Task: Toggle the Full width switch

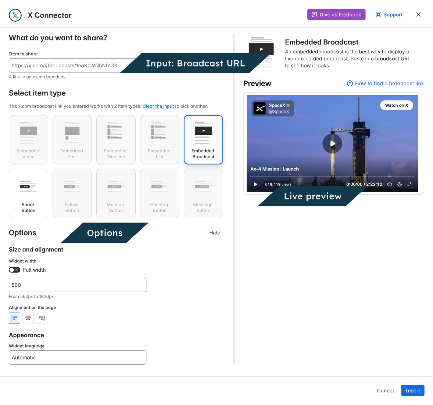Action: pos(14,270)
